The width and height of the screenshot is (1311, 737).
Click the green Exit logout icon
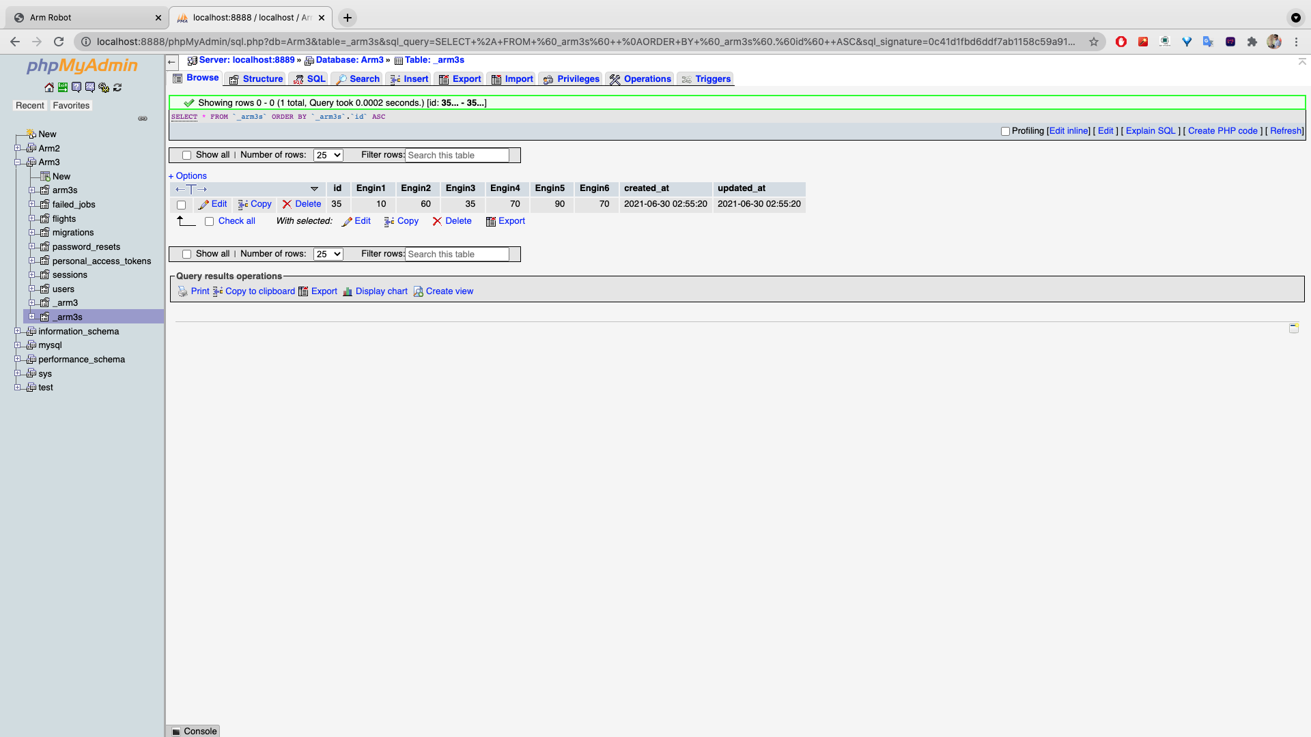(x=63, y=87)
